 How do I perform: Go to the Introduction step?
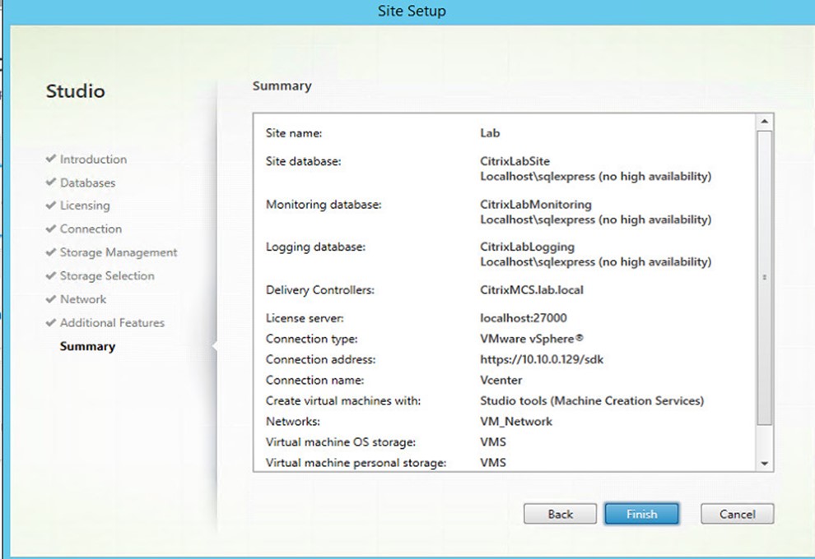point(93,159)
